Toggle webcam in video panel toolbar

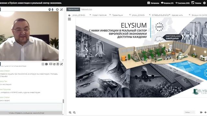[49, 9]
